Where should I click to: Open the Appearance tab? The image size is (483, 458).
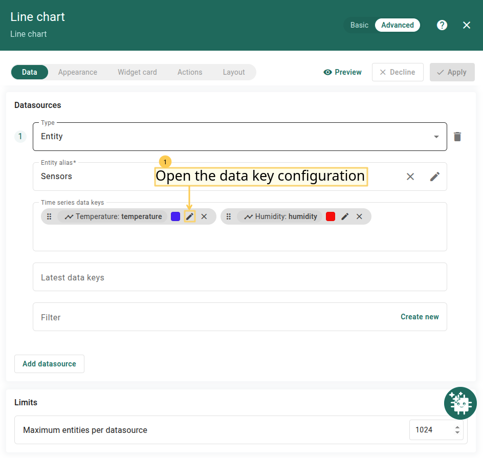click(x=78, y=72)
